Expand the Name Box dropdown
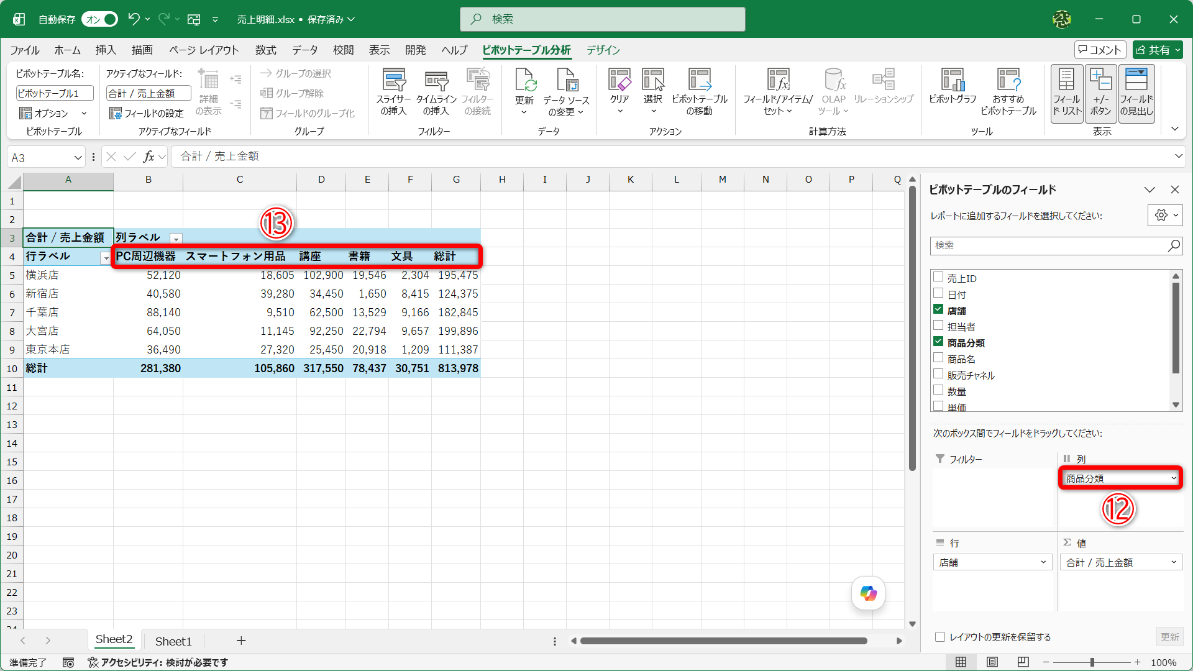Image resolution: width=1193 pixels, height=671 pixels. [78, 157]
